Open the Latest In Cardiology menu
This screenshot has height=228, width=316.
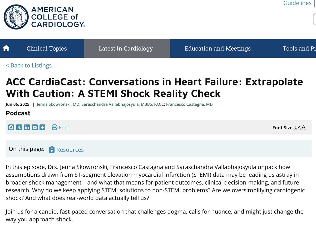coord(126,48)
